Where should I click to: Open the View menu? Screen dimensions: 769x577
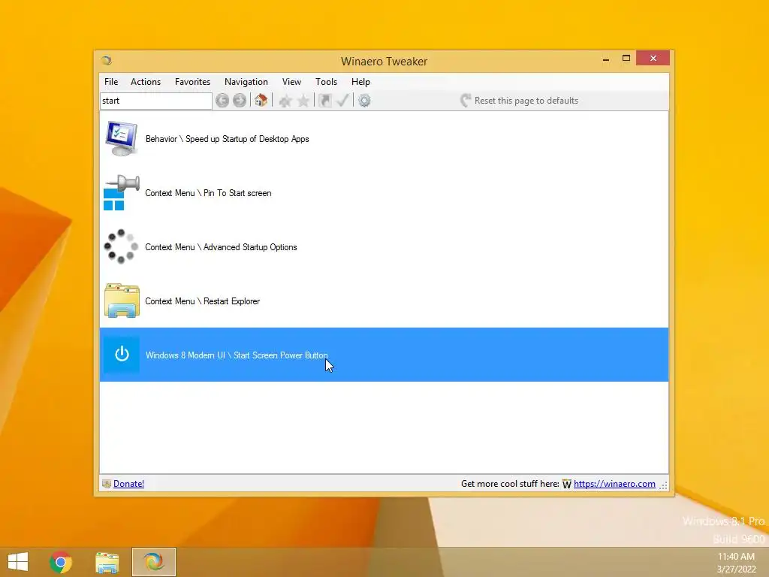(x=292, y=82)
